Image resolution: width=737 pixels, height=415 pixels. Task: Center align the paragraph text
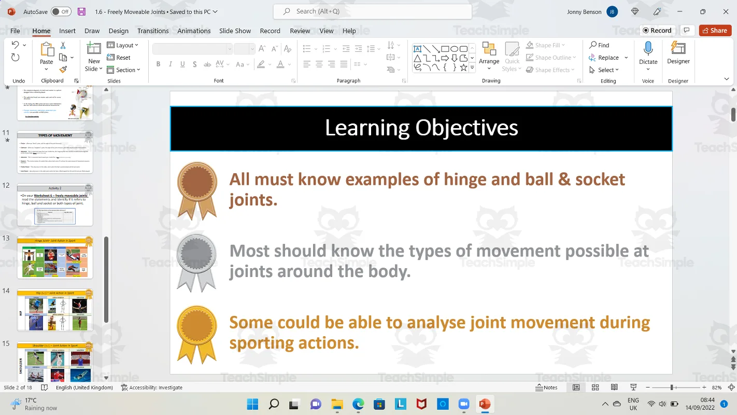[319, 64]
